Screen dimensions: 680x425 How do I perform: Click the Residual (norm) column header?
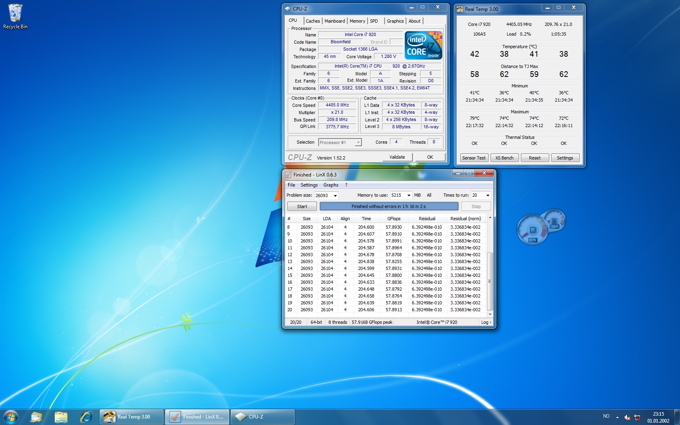tap(465, 219)
